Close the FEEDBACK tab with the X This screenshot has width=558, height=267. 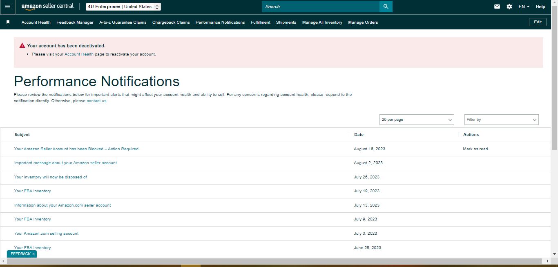tap(33, 254)
